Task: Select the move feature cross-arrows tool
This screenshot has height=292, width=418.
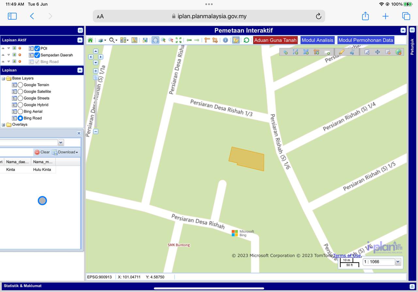Action: point(377,52)
